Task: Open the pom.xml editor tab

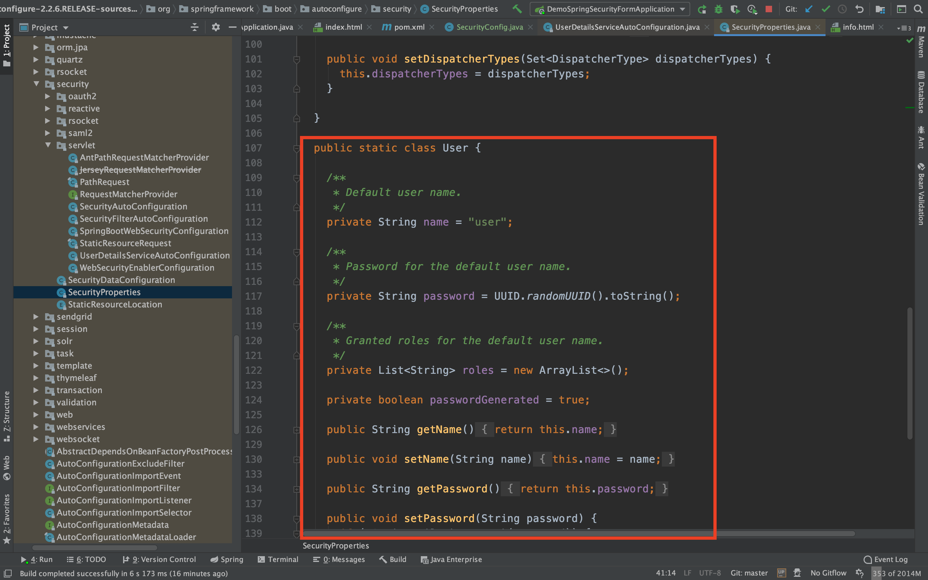Action: pos(409,27)
